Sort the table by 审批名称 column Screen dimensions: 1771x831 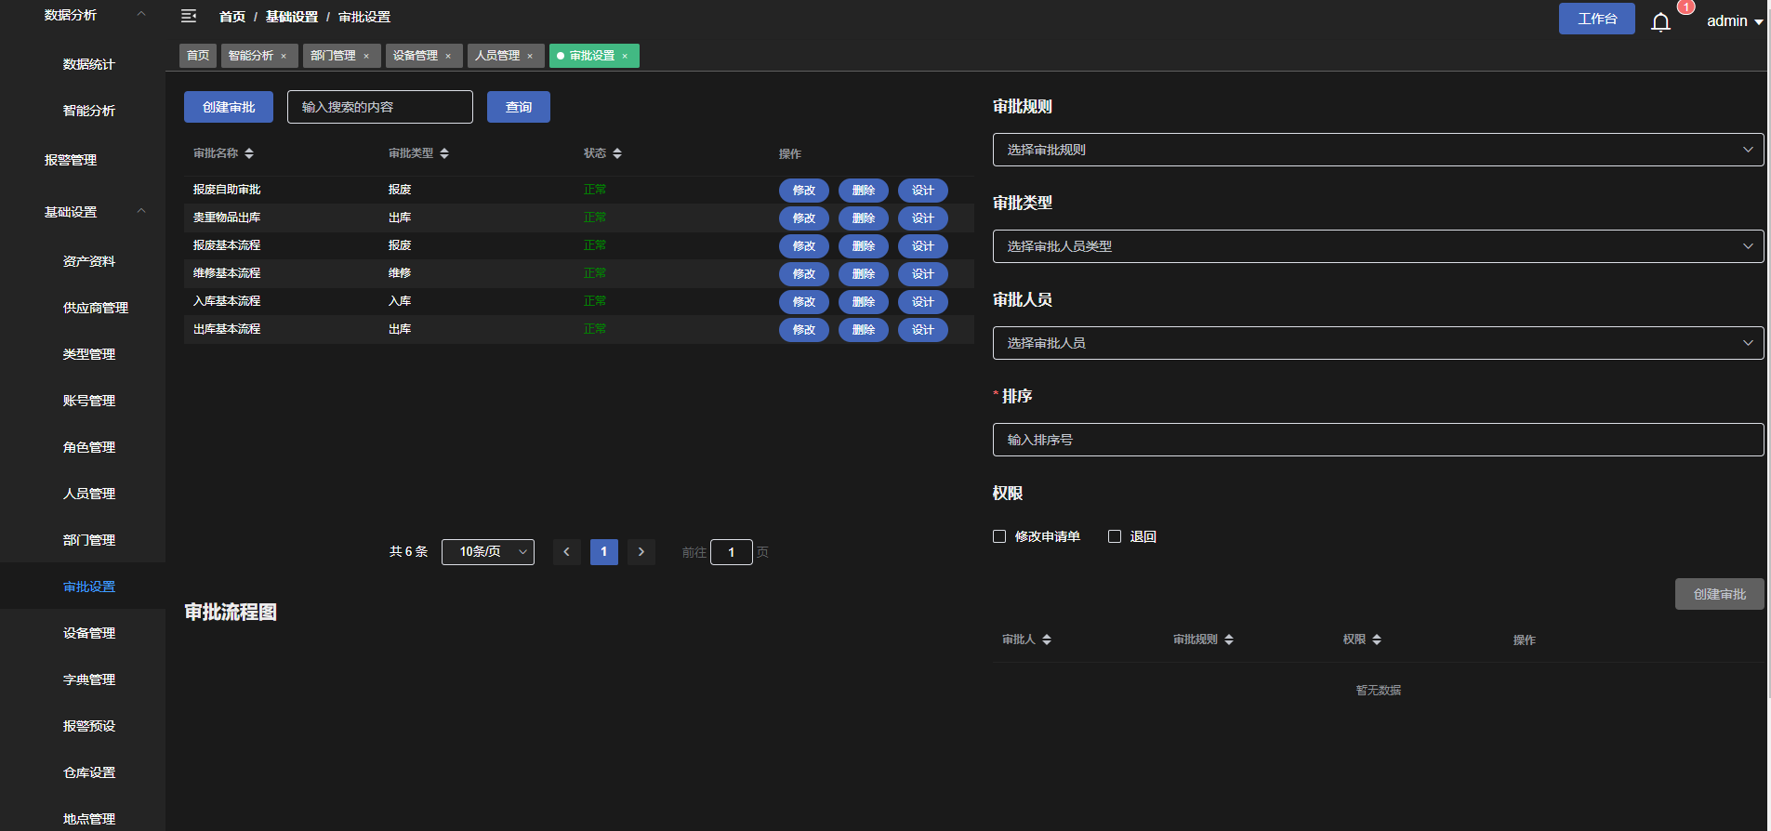[249, 153]
